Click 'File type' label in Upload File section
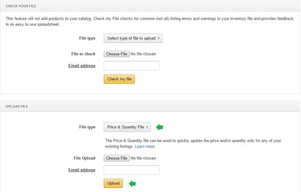This screenshot has width=301, height=192. 87,127
